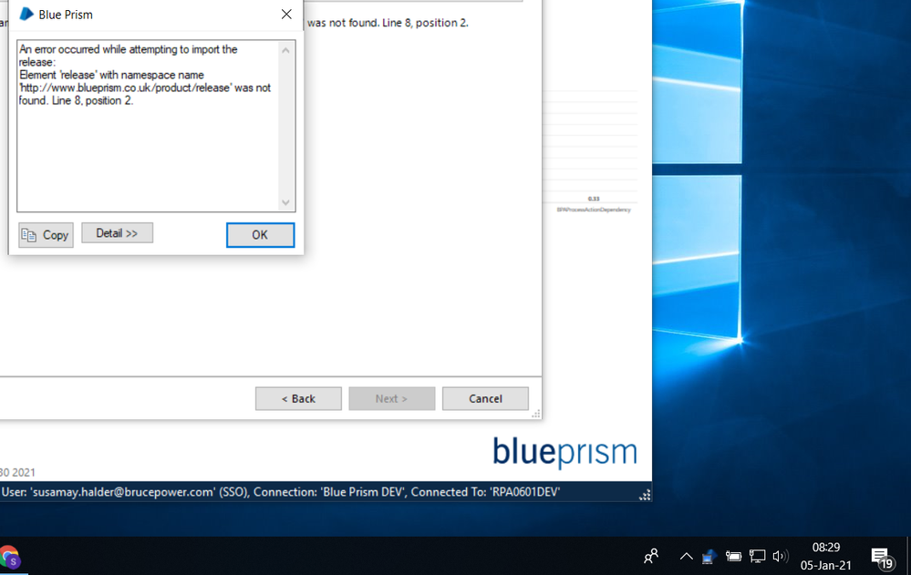Click the Blue Prism logo icon in dialog title
Viewport: 911px width, 575px height.
26,14
